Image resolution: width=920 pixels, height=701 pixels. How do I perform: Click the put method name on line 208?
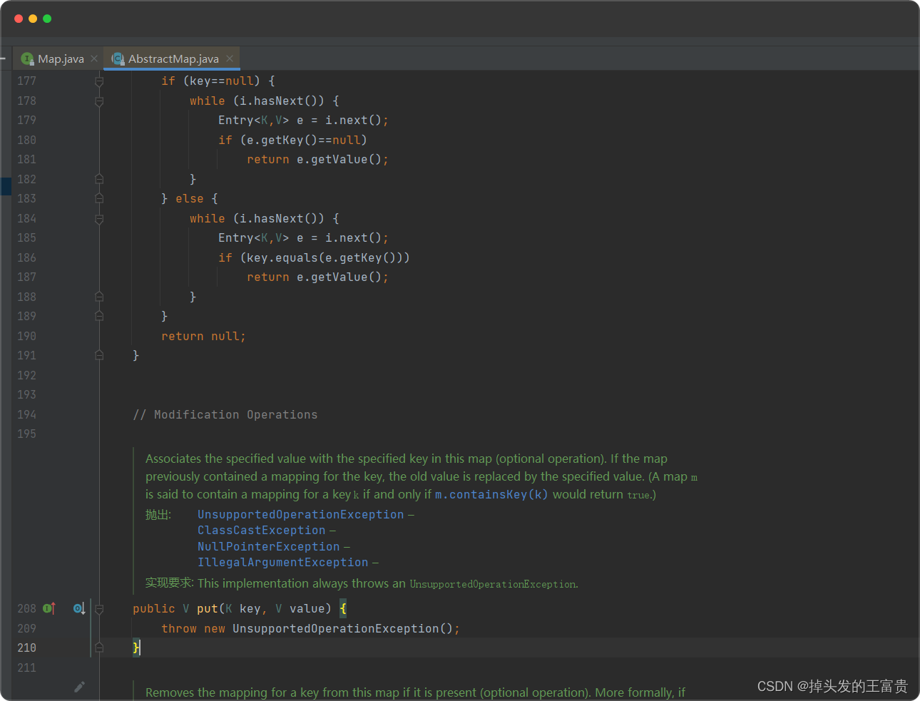tap(208, 609)
